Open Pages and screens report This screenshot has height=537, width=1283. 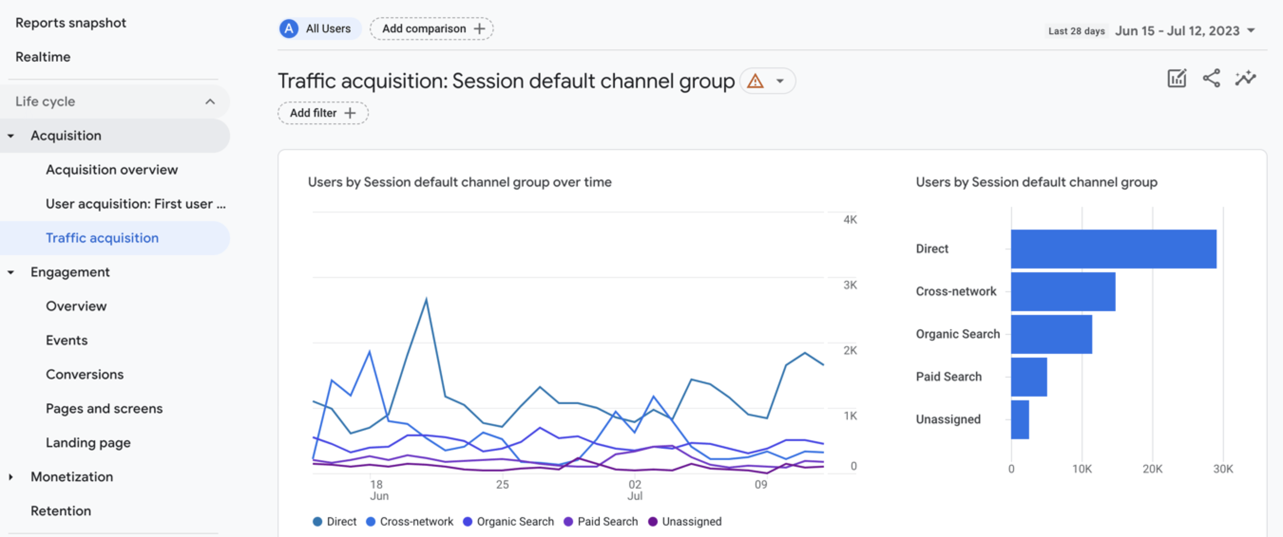point(104,409)
